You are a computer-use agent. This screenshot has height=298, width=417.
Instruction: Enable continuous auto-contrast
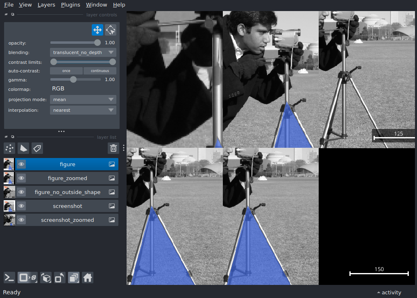pyautogui.click(x=100, y=70)
